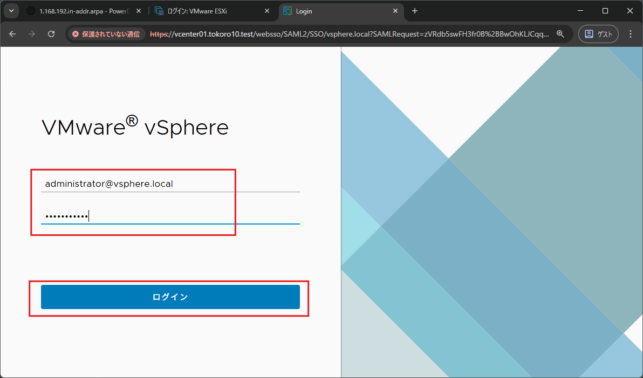Open the ゲスト profile button
Image resolution: width=643 pixels, height=378 pixels.
(x=598, y=34)
